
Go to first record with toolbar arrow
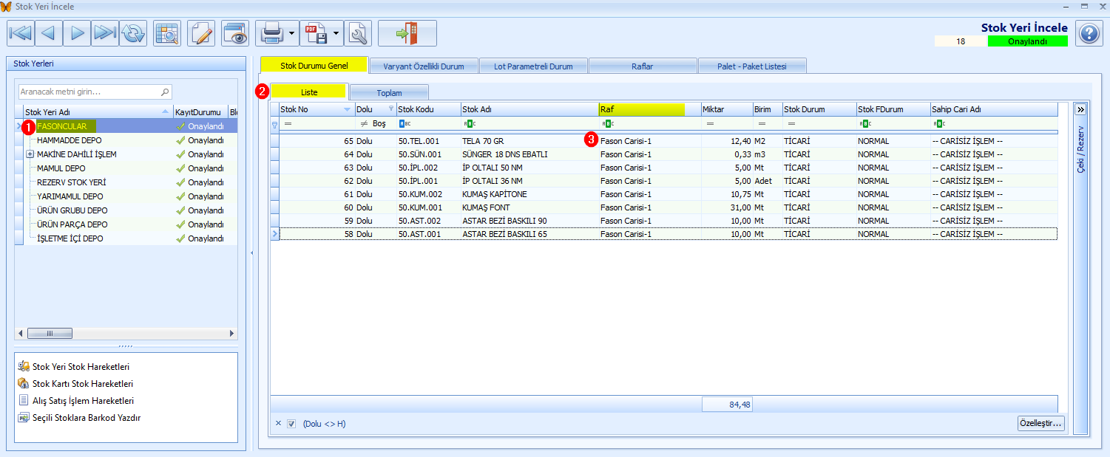[x=20, y=33]
